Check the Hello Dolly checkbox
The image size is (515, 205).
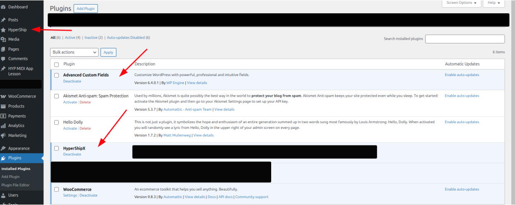point(57,122)
